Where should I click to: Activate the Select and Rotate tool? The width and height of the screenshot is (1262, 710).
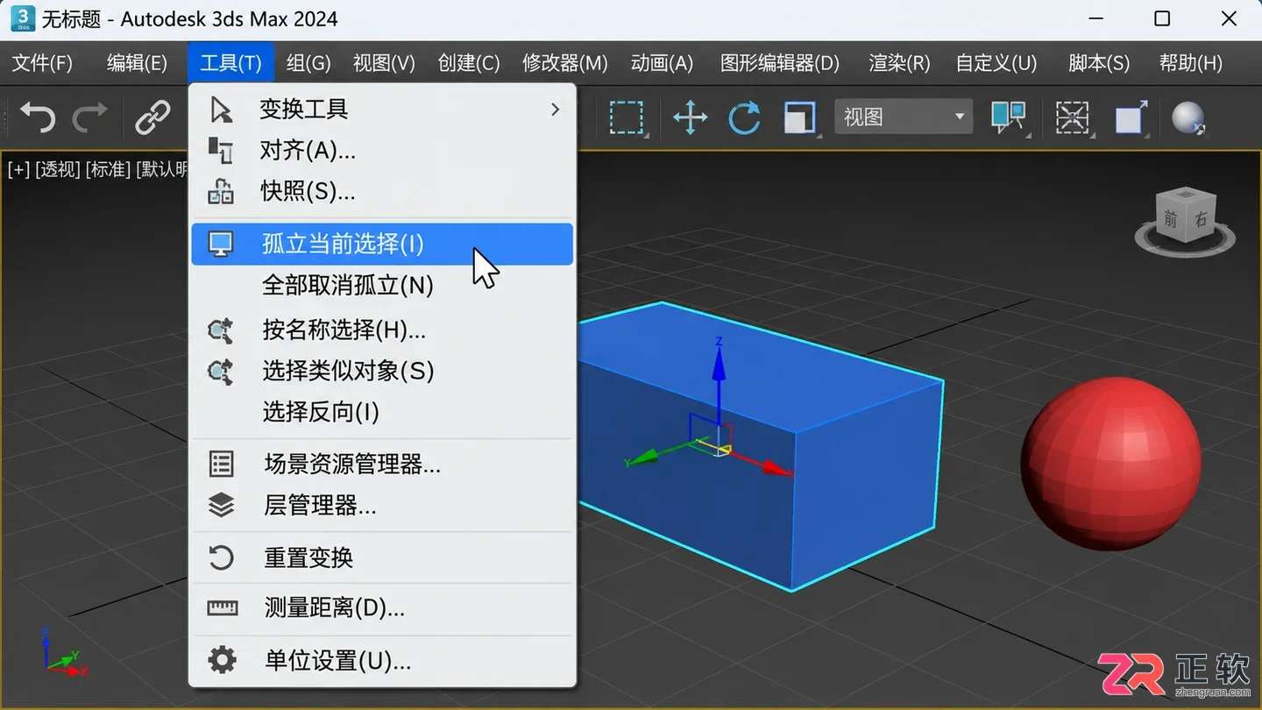(x=744, y=117)
